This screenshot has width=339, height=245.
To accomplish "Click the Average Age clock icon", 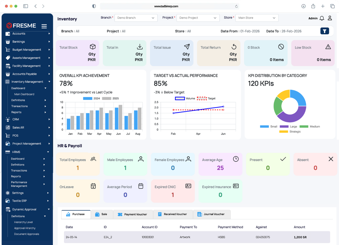I will (x=236, y=159).
